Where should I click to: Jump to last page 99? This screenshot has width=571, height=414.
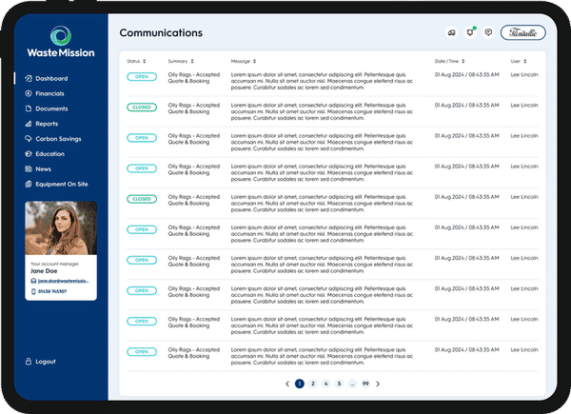(365, 384)
